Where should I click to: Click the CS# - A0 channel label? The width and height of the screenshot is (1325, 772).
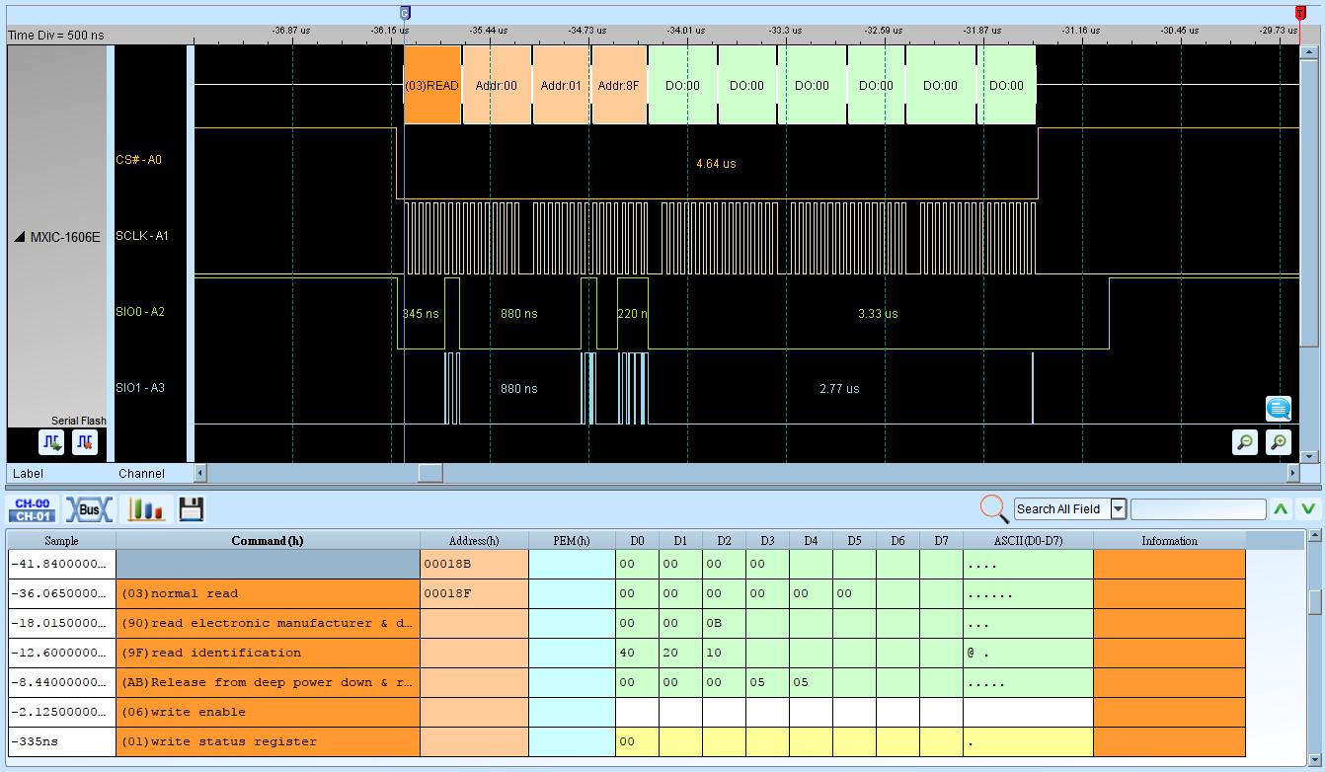tap(138, 160)
